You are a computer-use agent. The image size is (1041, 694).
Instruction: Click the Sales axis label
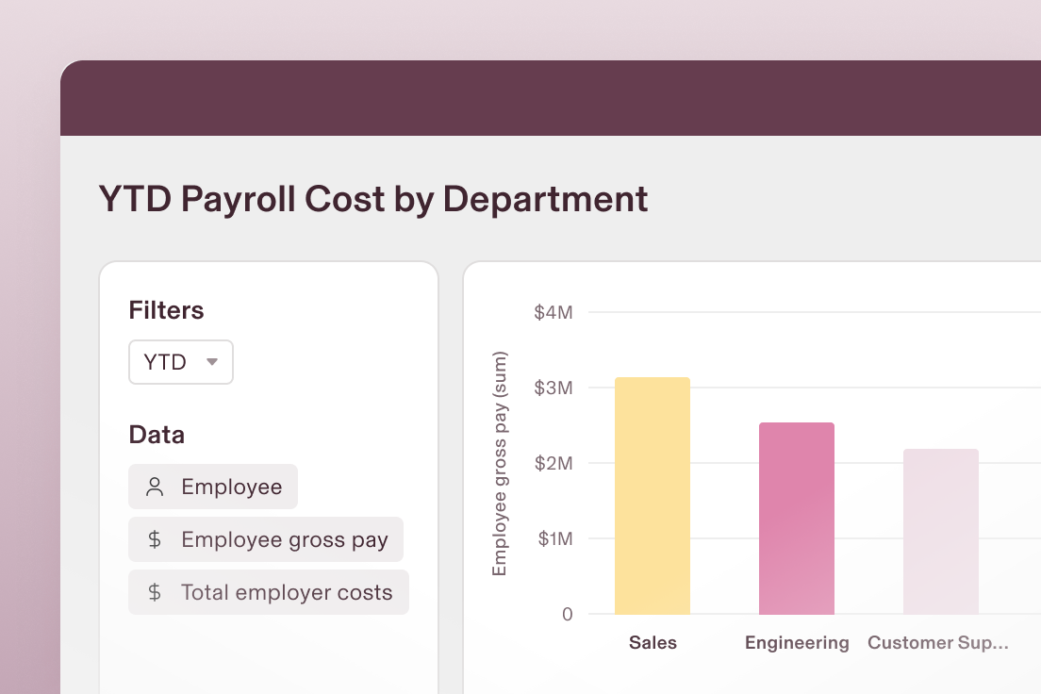[653, 643]
